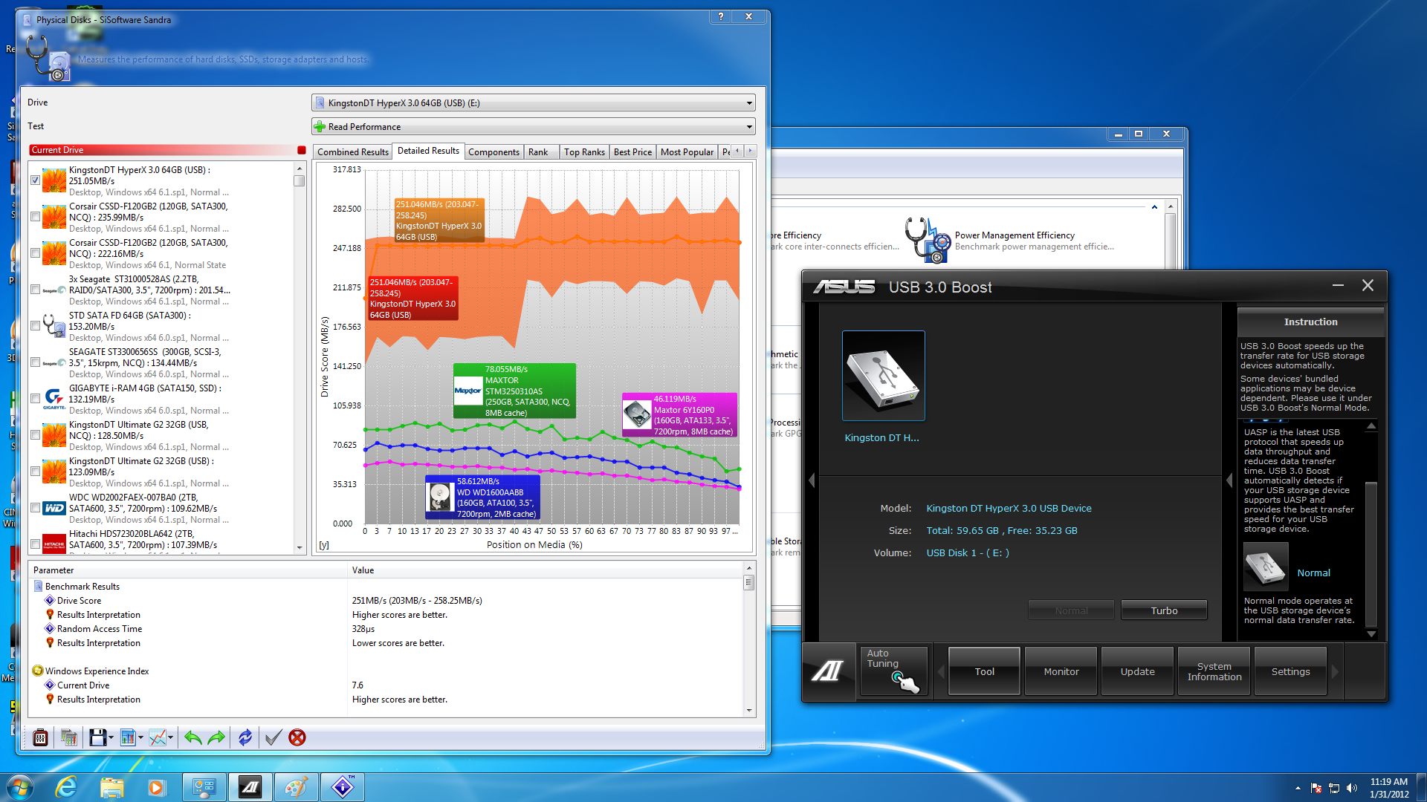Switch to the Most Popular tab
Viewport: 1427px width, 802px height.
point(687,152)
